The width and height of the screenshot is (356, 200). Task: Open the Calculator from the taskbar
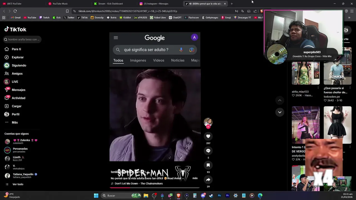195,196
